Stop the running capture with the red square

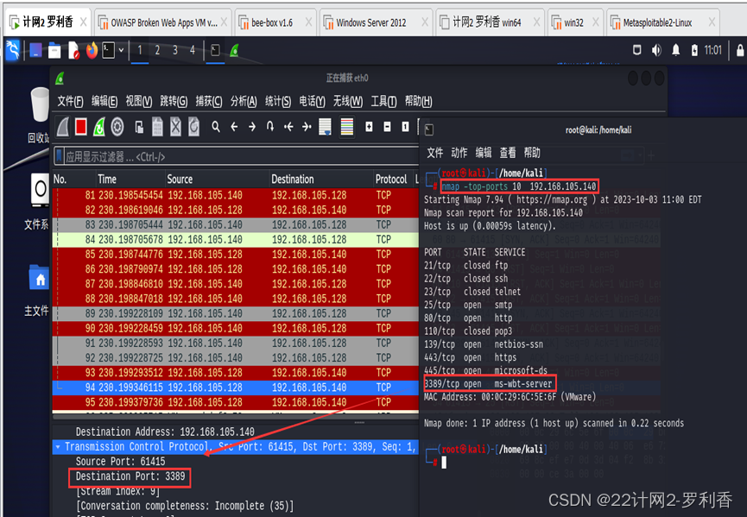79,128
